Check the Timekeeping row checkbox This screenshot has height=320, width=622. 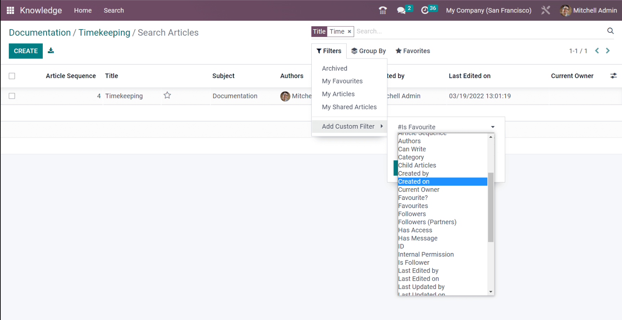point(12,96)
